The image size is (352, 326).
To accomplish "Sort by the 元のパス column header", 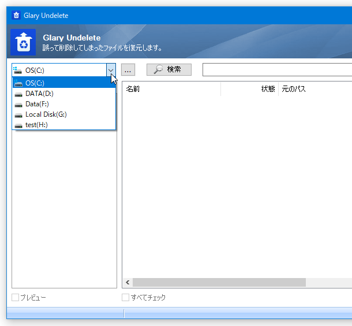I will (315, 89).
